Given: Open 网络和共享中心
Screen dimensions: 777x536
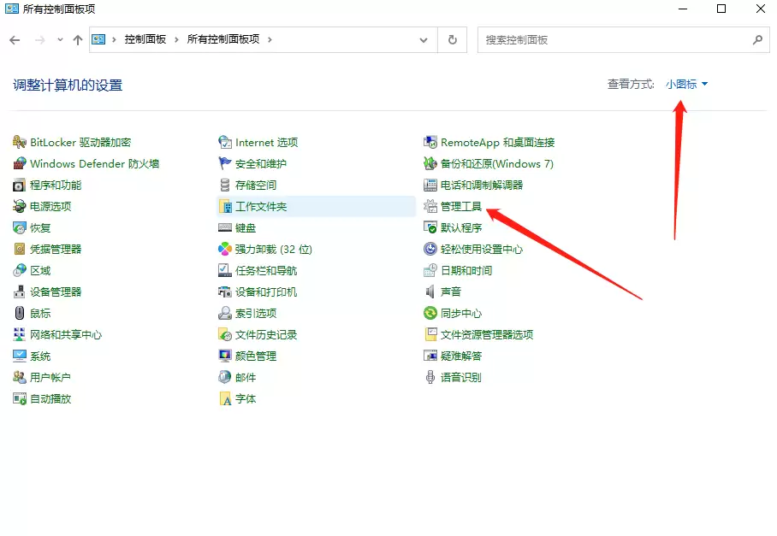Looking at the screenshot, I should tap(67, 333).
